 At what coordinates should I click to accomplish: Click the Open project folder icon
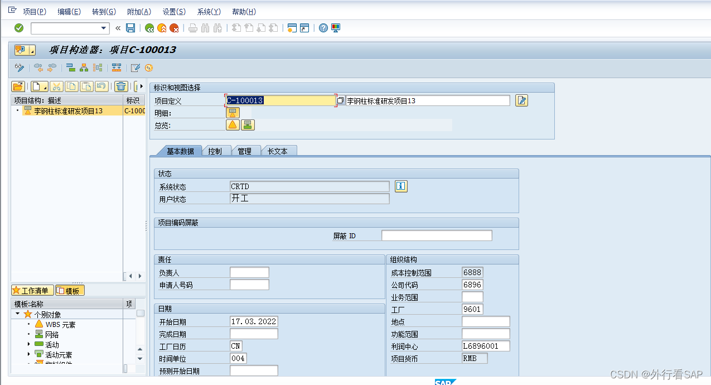coord(18,86)
